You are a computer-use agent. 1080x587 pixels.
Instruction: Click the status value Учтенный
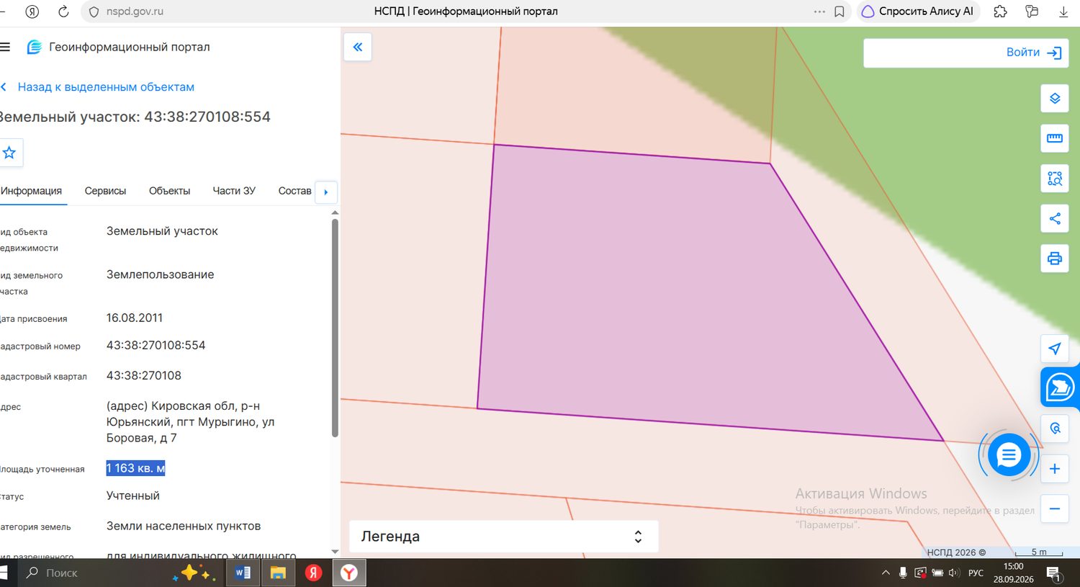tap(133, 496)
